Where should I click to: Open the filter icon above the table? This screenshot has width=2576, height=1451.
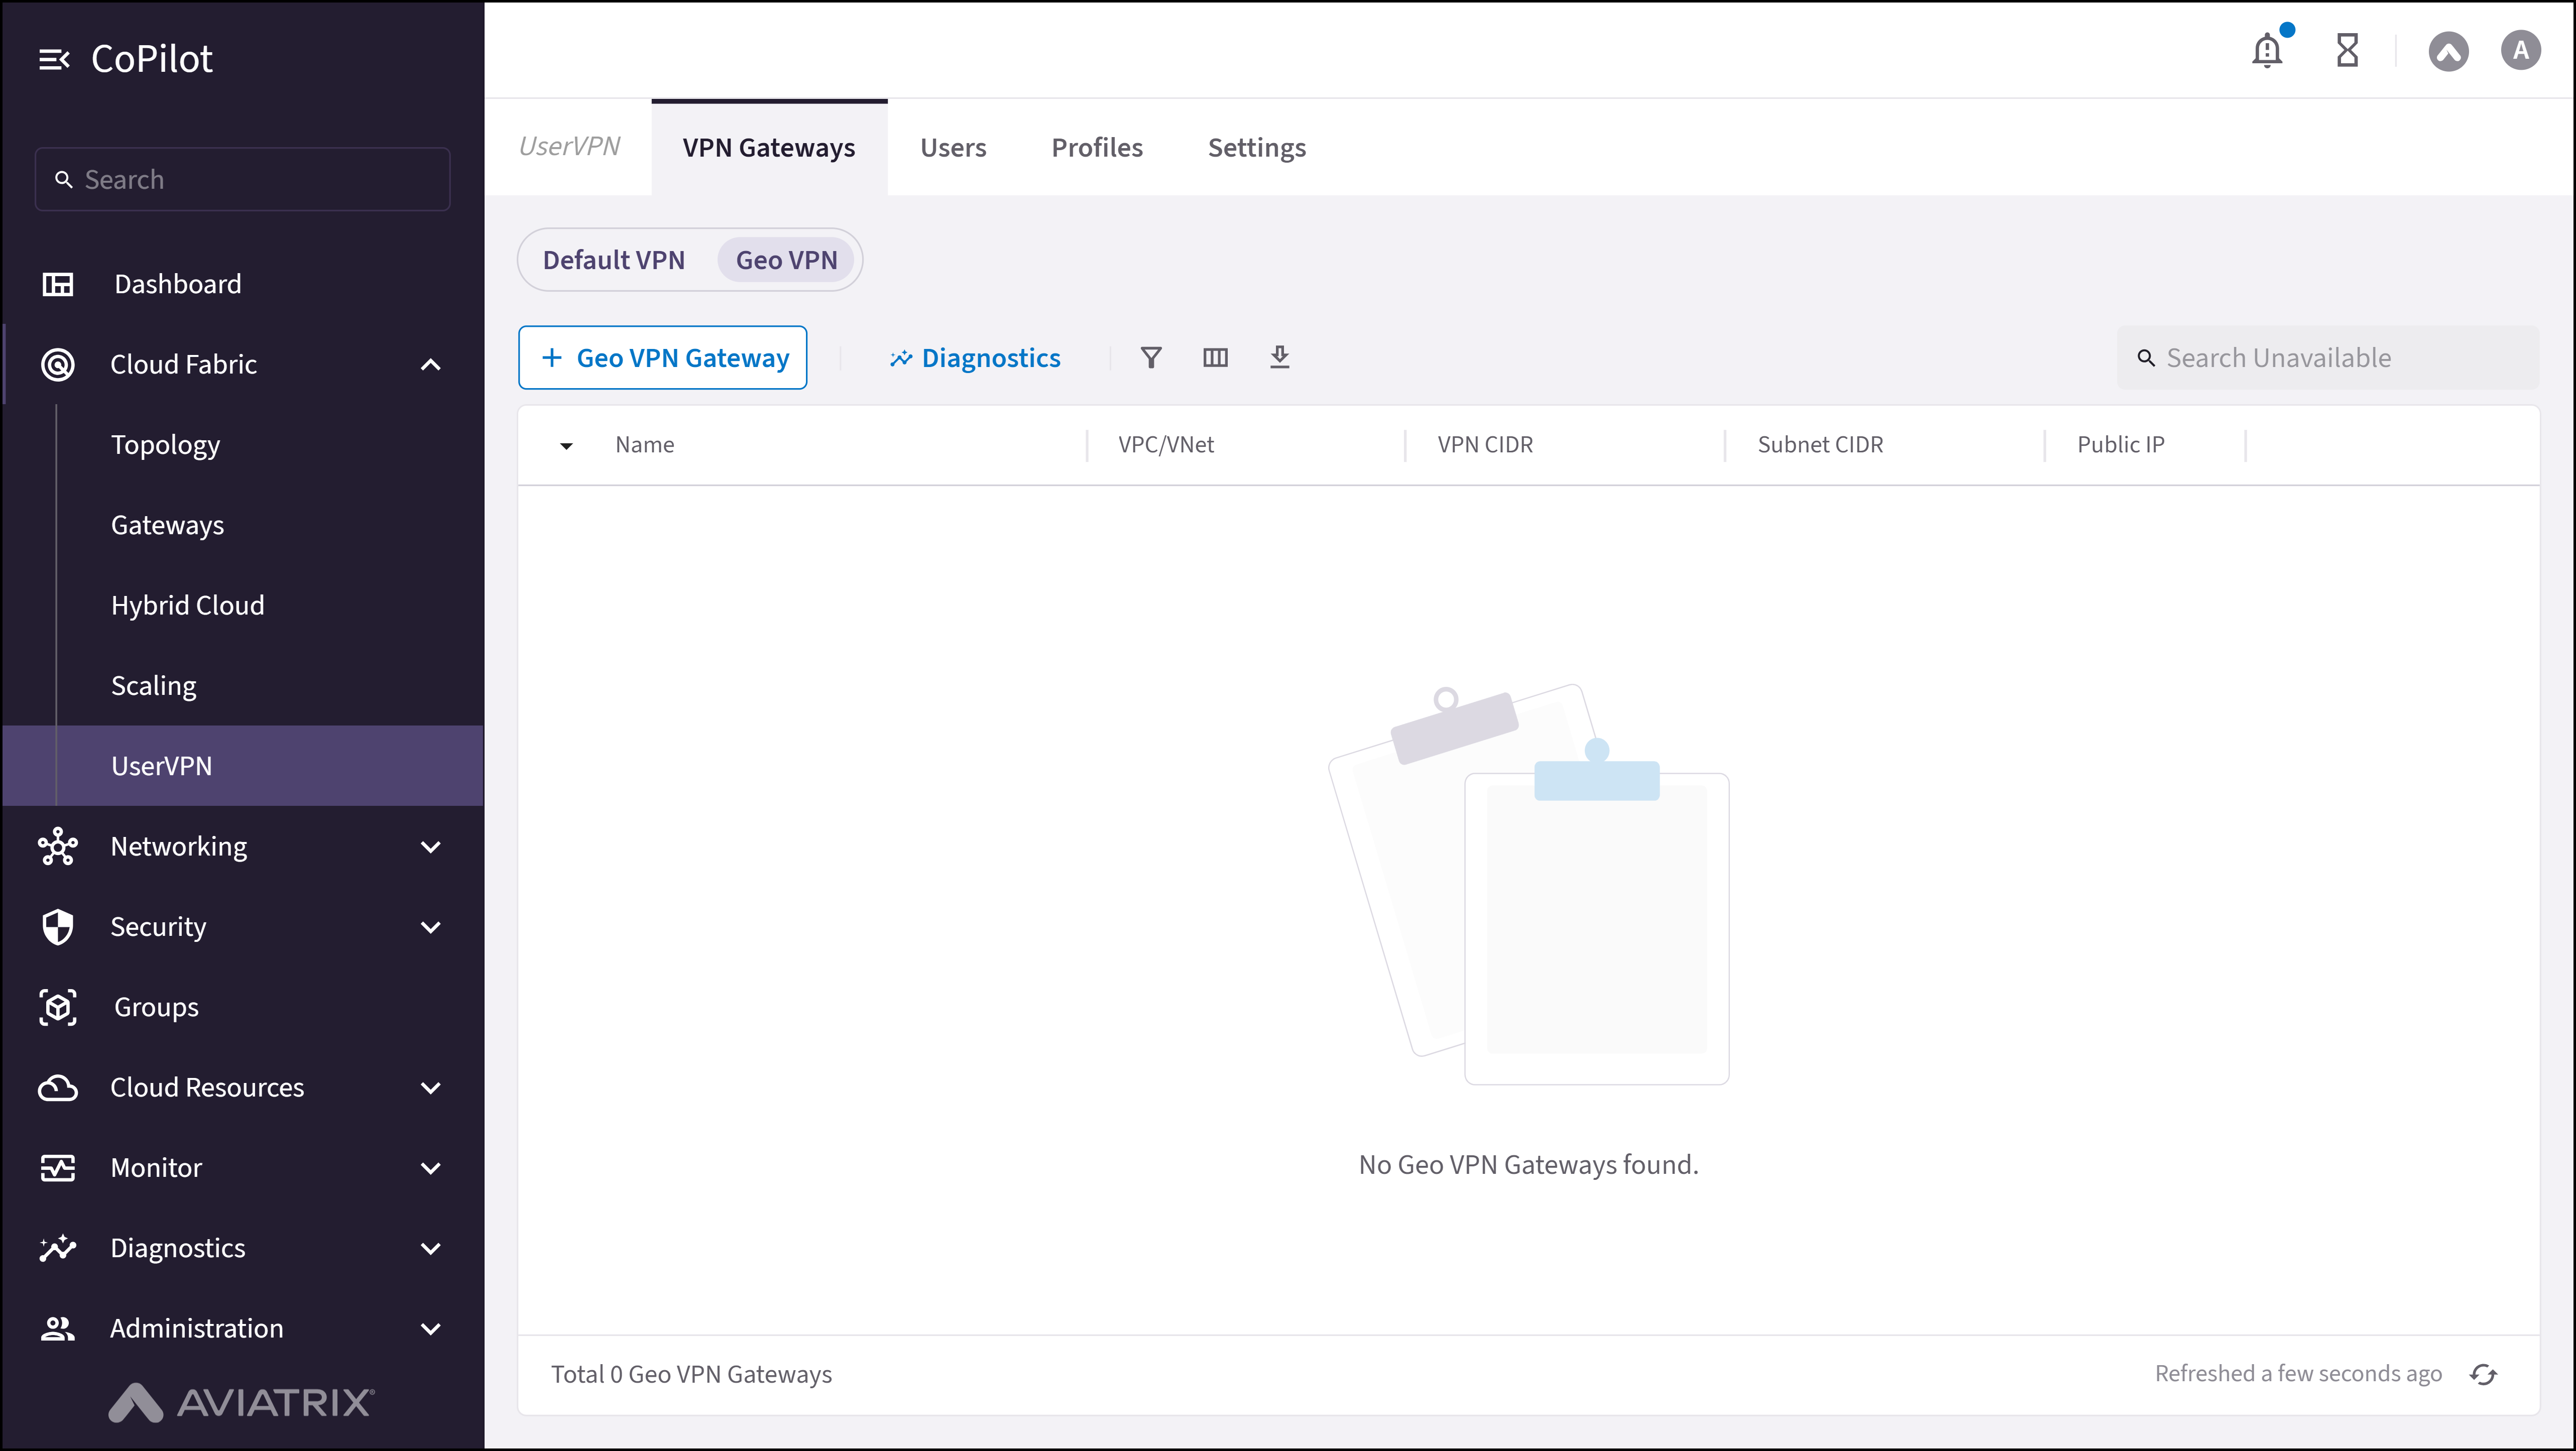point(1151,357)
